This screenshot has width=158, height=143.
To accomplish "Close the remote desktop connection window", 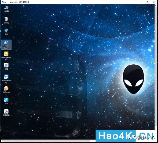I will click(154, 2).
